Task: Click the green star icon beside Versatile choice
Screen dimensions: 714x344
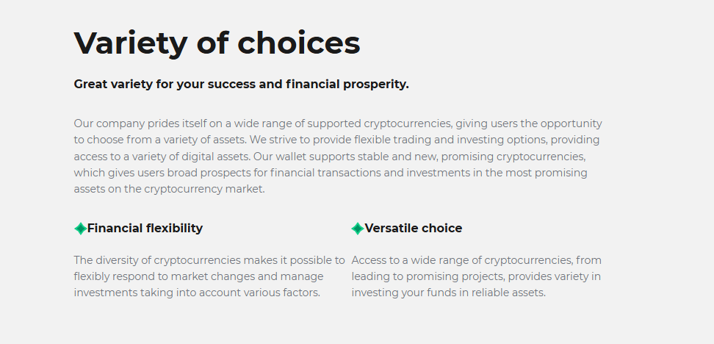Action: 358,229
